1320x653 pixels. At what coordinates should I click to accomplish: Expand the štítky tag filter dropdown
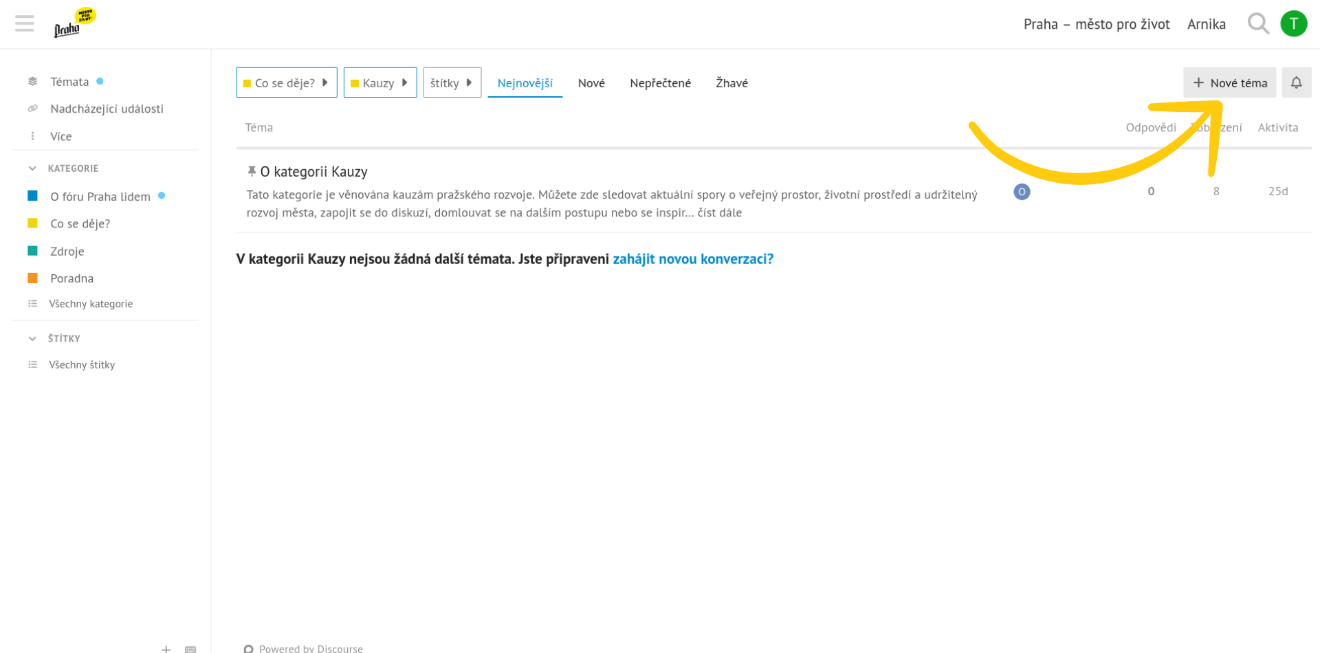(452, 82)
